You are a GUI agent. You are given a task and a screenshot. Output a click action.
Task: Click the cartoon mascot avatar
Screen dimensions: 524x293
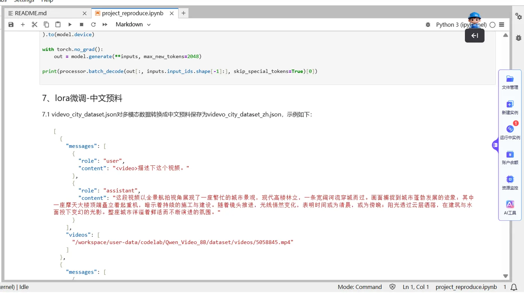coord(474,19)
